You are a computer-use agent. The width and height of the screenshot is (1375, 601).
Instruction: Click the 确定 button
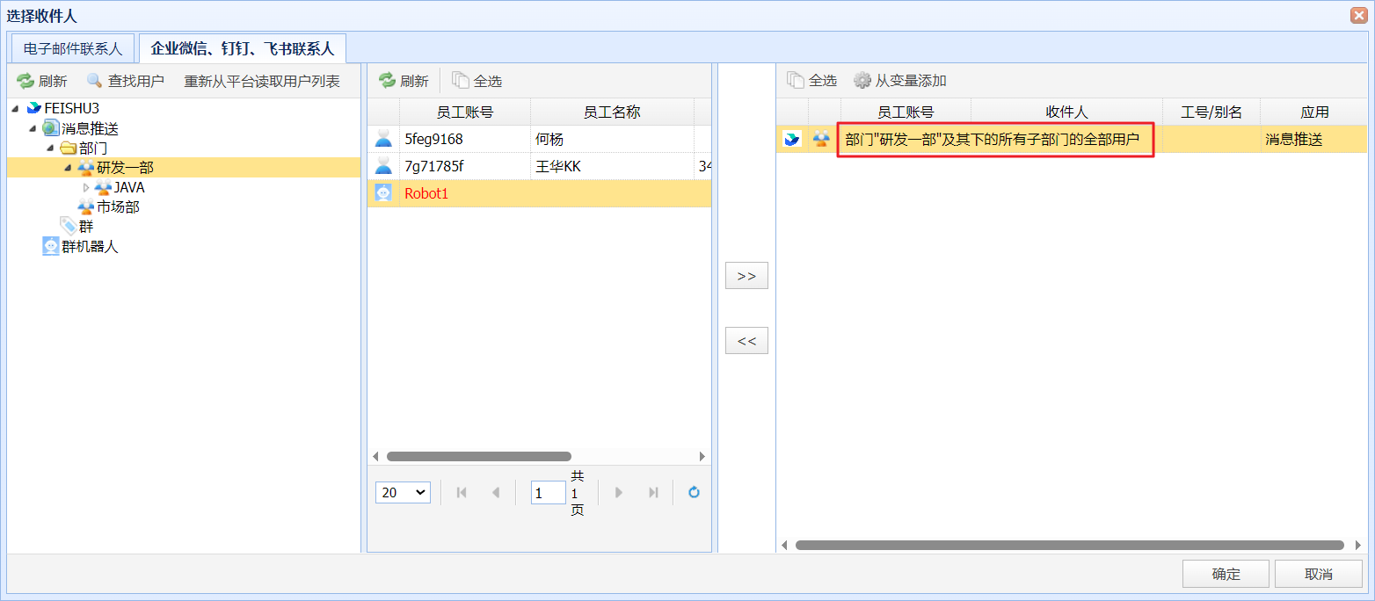tap(1226, 574)
